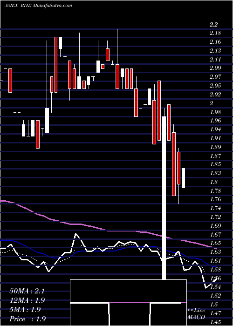The width and height of the screenshot is (233, 326).
Task: Click the 1.69 price axis label
Action: coord(215,225)
